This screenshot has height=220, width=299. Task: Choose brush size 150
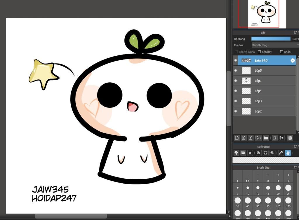(x=288, y=202)
